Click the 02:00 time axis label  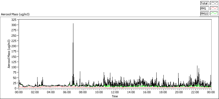(35, 92)
